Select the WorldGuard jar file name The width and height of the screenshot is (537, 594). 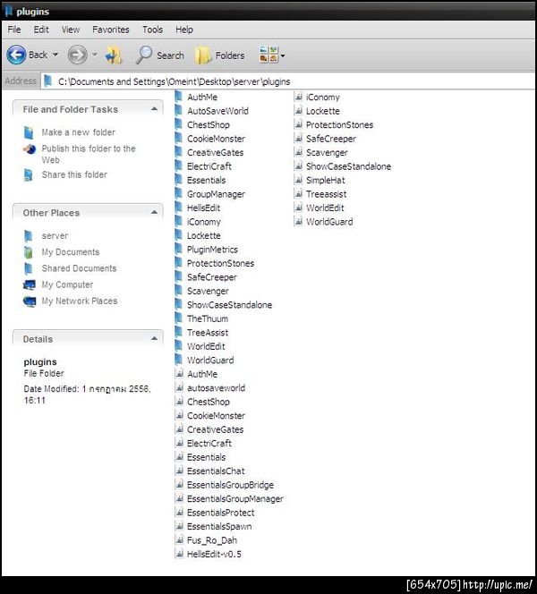[x=329, y=222]
